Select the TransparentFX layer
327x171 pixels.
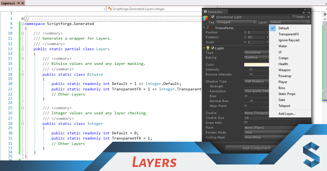coord(290,34)
